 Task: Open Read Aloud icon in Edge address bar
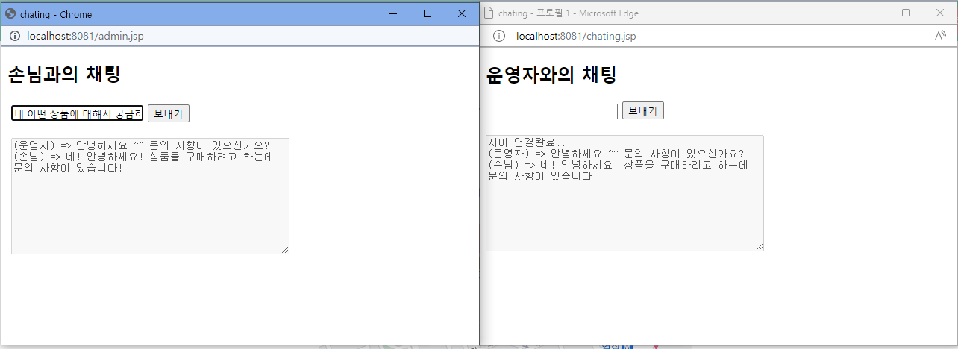coord(940,36)
